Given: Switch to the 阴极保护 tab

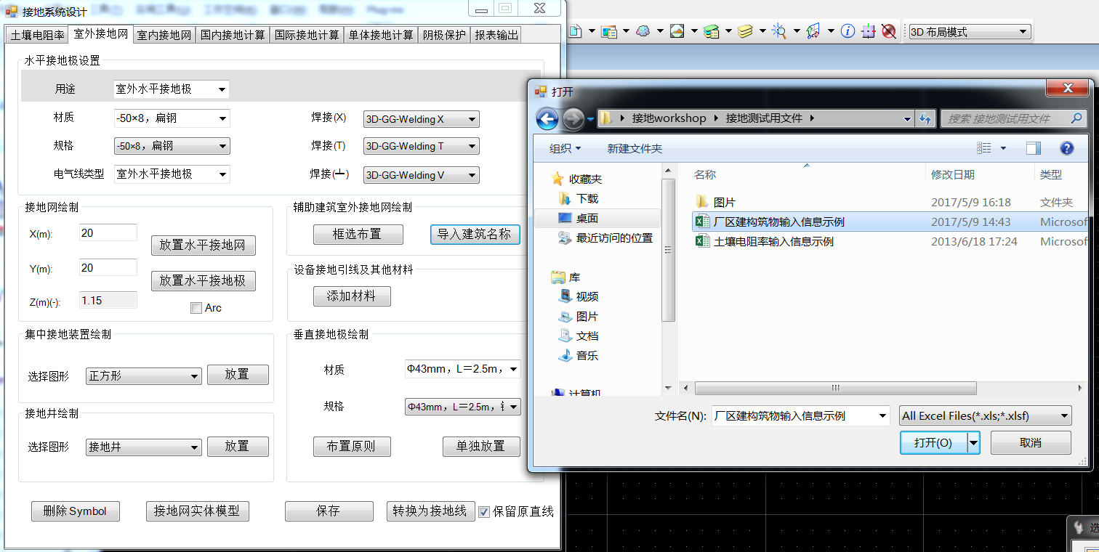Looking at the screenshot, I should pos(444,35).
